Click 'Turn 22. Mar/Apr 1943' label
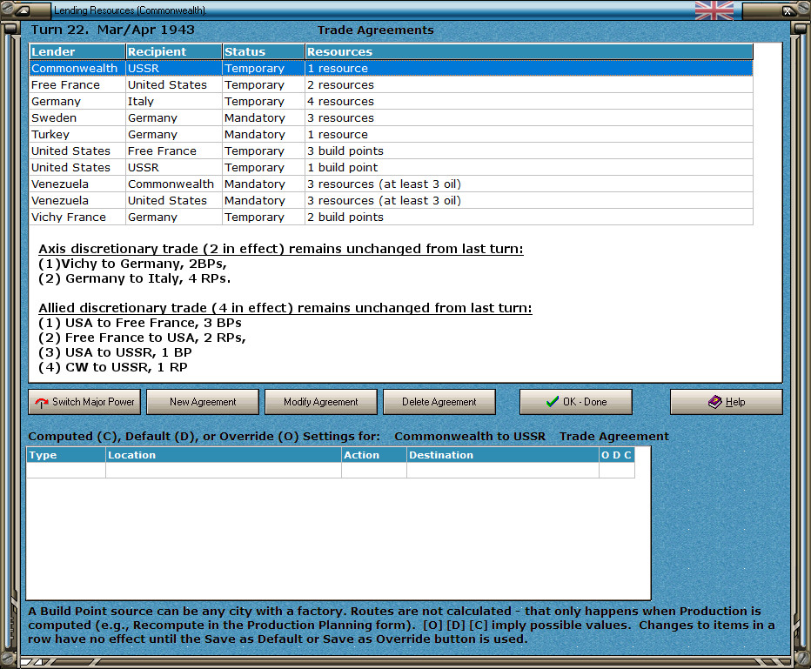This screenshot has width=811, height=669. [x=113, y=30]
